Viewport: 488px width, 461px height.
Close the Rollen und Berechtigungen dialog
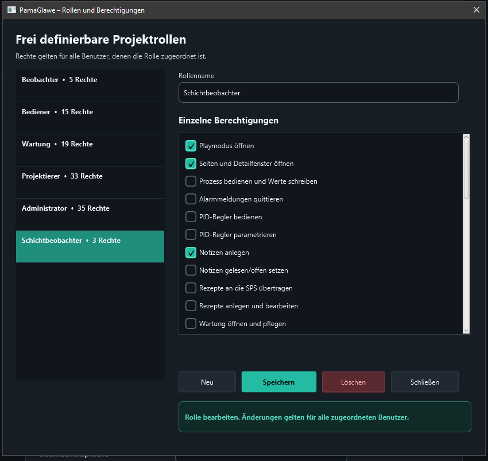click(x=476, y=10)
